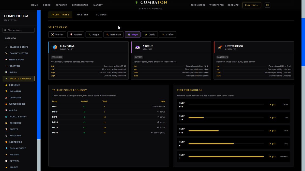Click the Dungeons castle icon
The width and height of the screenshot is (305, 171).
click(x=6, y=98)
